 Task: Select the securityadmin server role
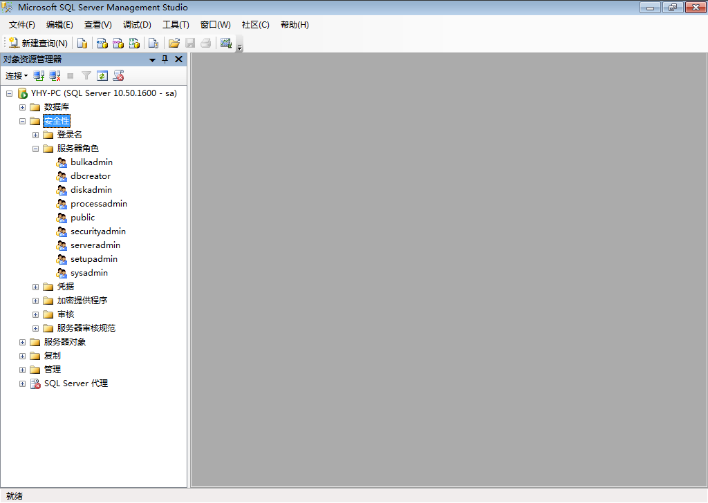pos(98,231)
